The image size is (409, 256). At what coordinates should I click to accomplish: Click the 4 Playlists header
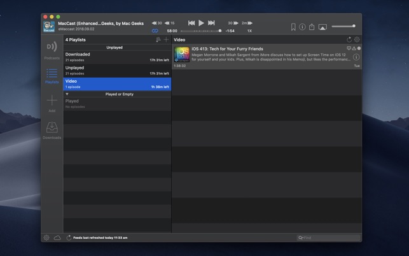(76, 39)
